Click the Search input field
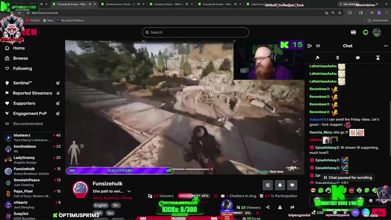Image resolution: width=391 pixels, height=220 pixels. (195, 32)
